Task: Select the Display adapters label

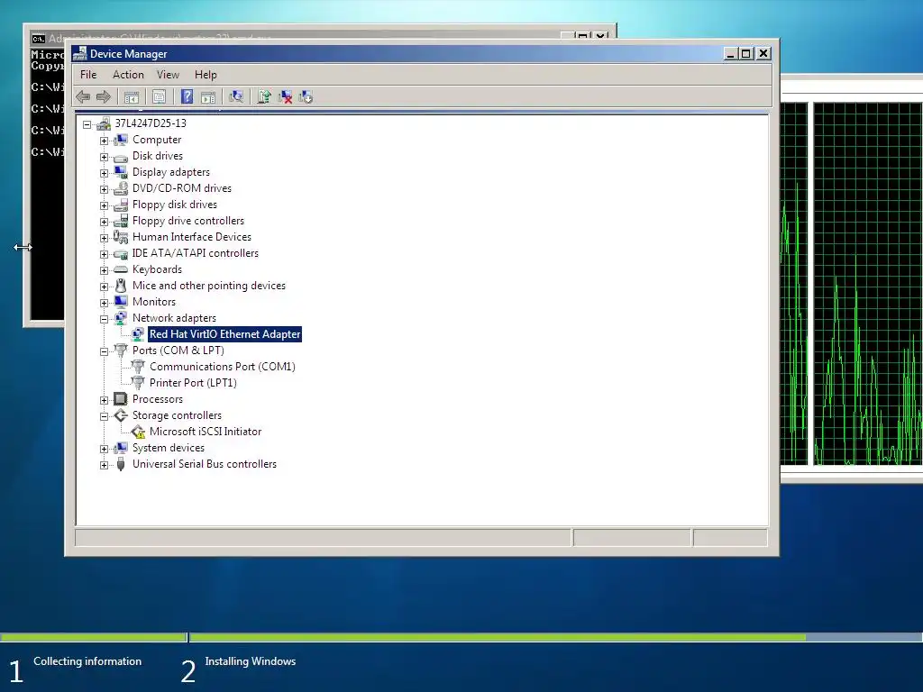Action: 171,172
